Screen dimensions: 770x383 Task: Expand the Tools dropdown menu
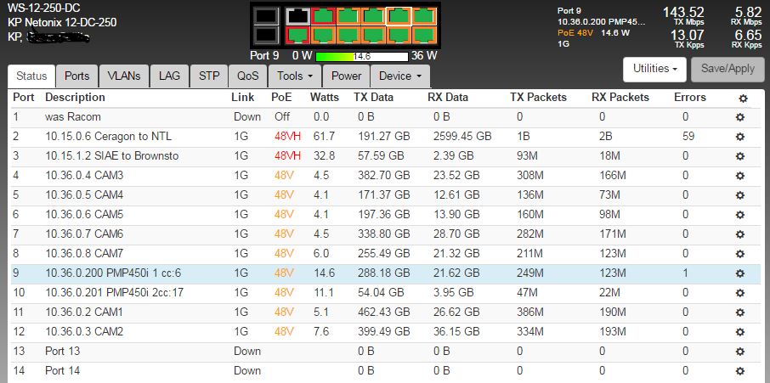[x=295, y=76]
